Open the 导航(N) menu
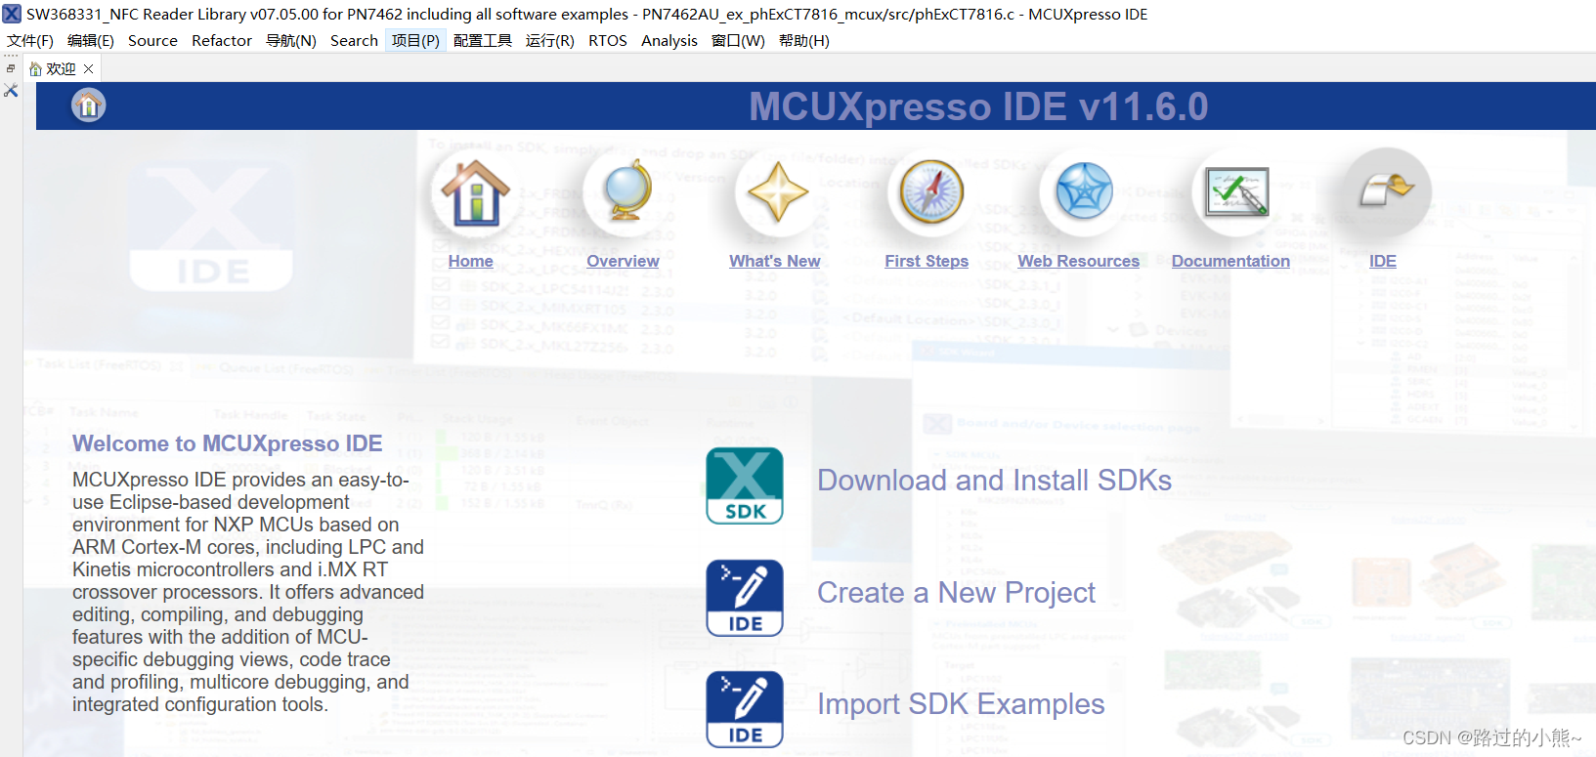This screenshot has height=757, width=1596. click(291, 40)
